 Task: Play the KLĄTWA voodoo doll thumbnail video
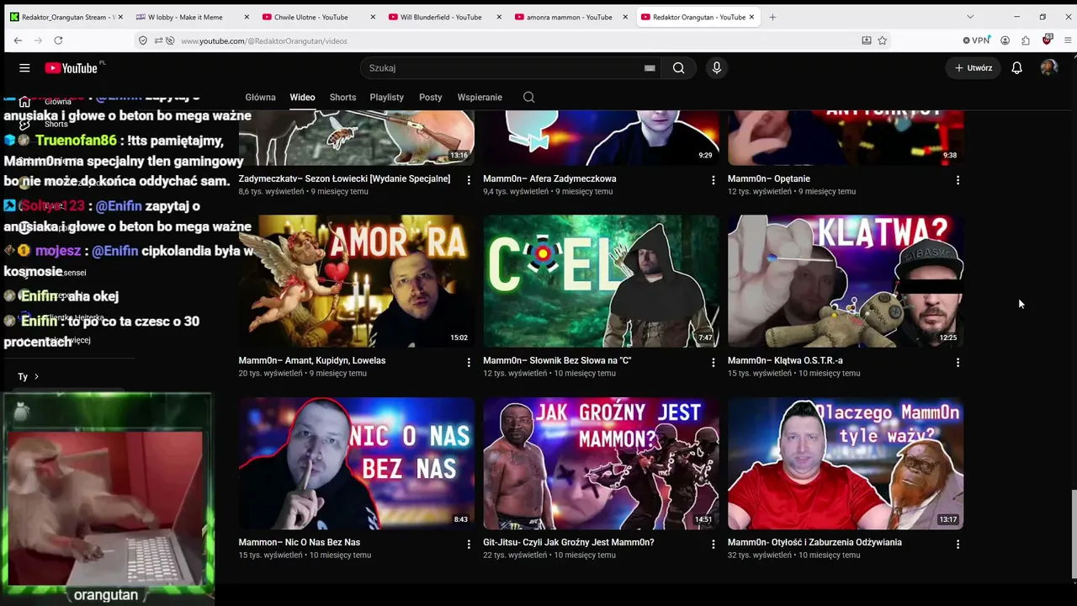click(846, 281)
